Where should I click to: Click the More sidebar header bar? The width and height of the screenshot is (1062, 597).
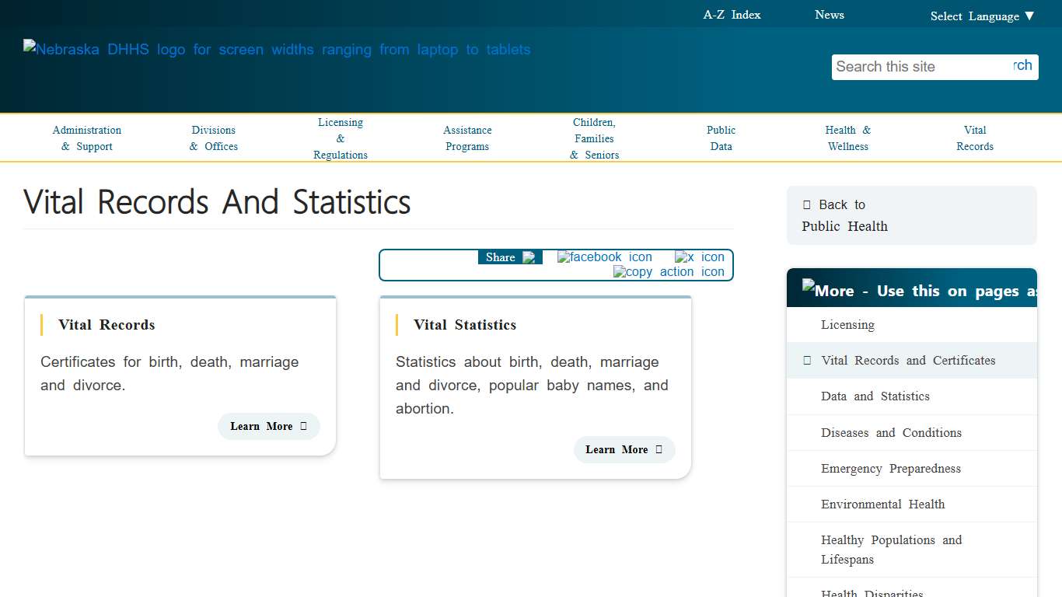click(x=911, y=288)
